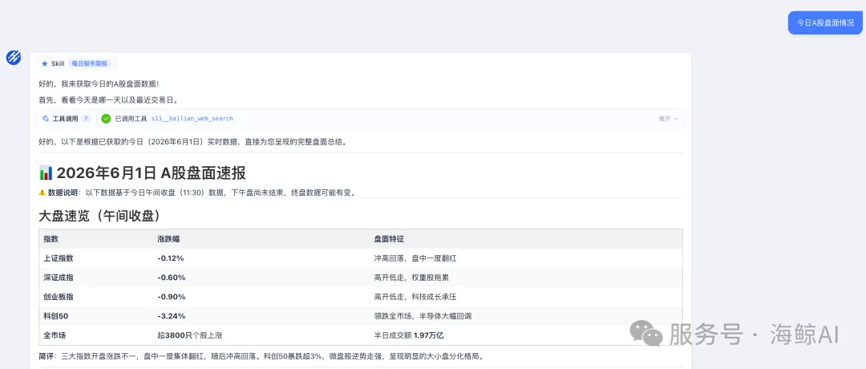Click the green success check icon
Screen dimensions: 866x369
[106, 119]
